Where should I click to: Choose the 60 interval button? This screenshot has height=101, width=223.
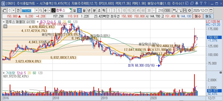(x=143, y=10)
